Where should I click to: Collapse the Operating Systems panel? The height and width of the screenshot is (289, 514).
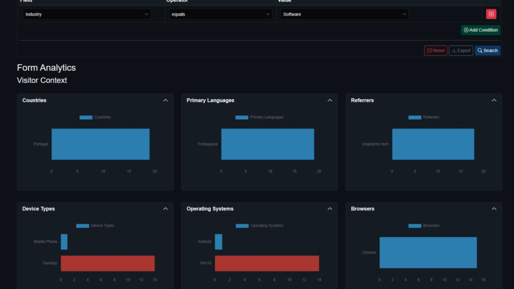click(x=330, y=209)
